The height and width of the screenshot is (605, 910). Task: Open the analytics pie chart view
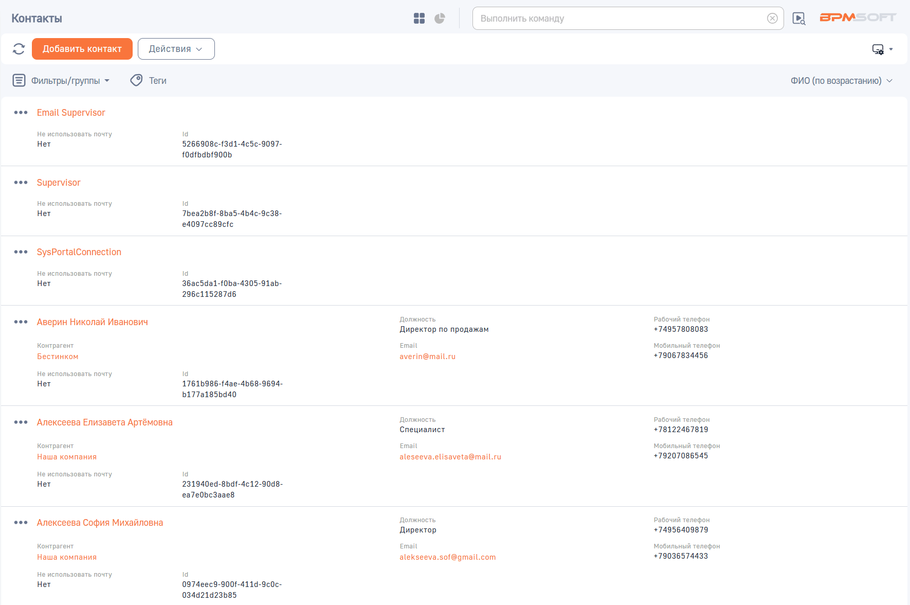click(x=440, y=19)
